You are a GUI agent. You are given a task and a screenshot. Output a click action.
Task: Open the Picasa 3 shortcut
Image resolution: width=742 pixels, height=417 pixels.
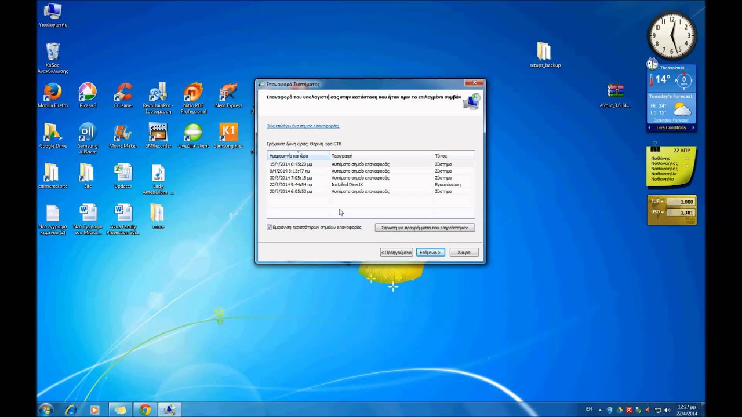click(x=88, y=96)
